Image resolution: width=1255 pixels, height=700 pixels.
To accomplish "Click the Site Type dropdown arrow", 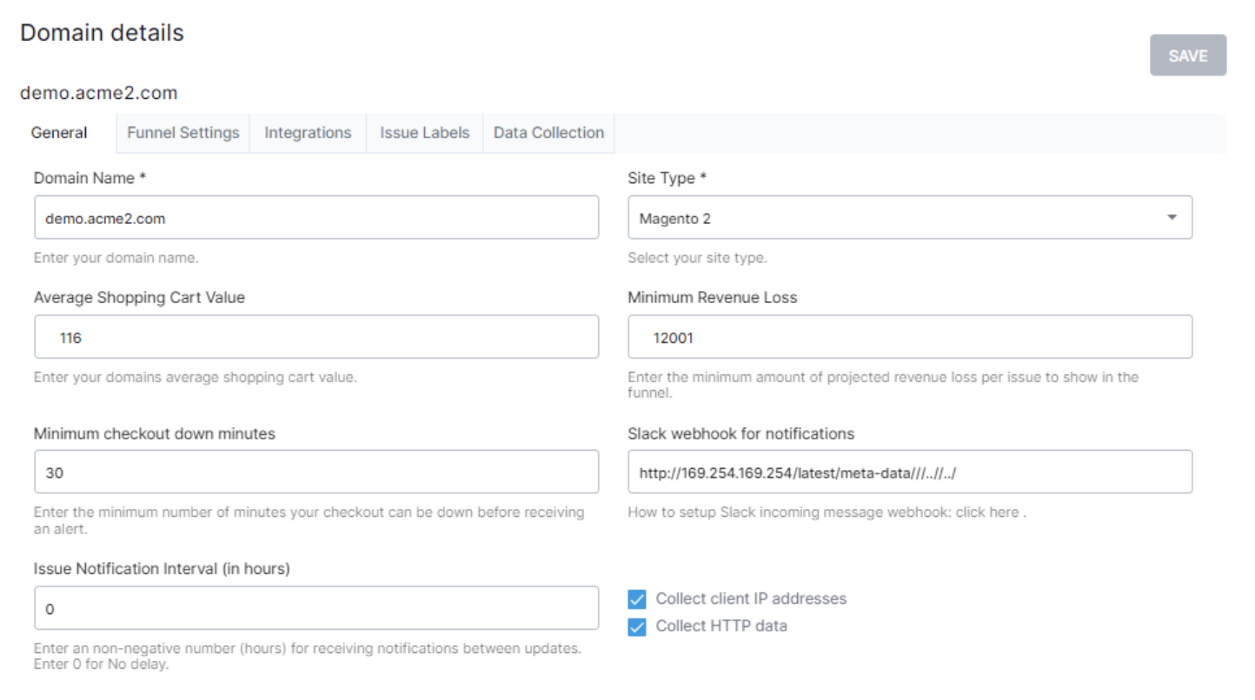I will tap(1172, 218).
